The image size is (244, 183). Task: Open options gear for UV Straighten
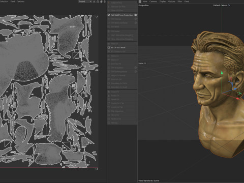coord(136,68)
